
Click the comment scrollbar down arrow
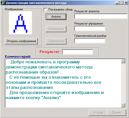[x=123, y=105]
